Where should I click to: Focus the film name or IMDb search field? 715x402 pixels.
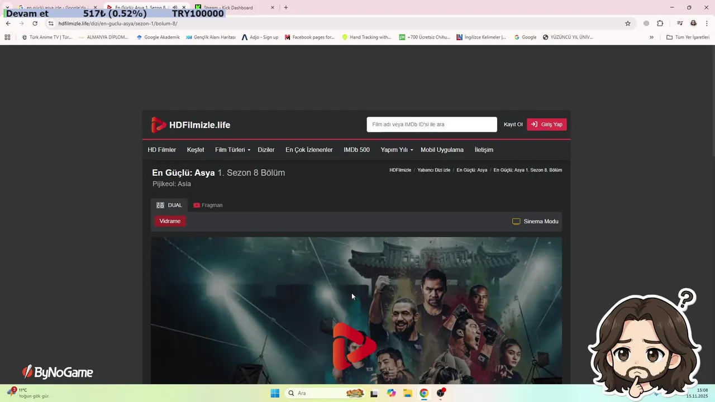(x=432, y=125)
